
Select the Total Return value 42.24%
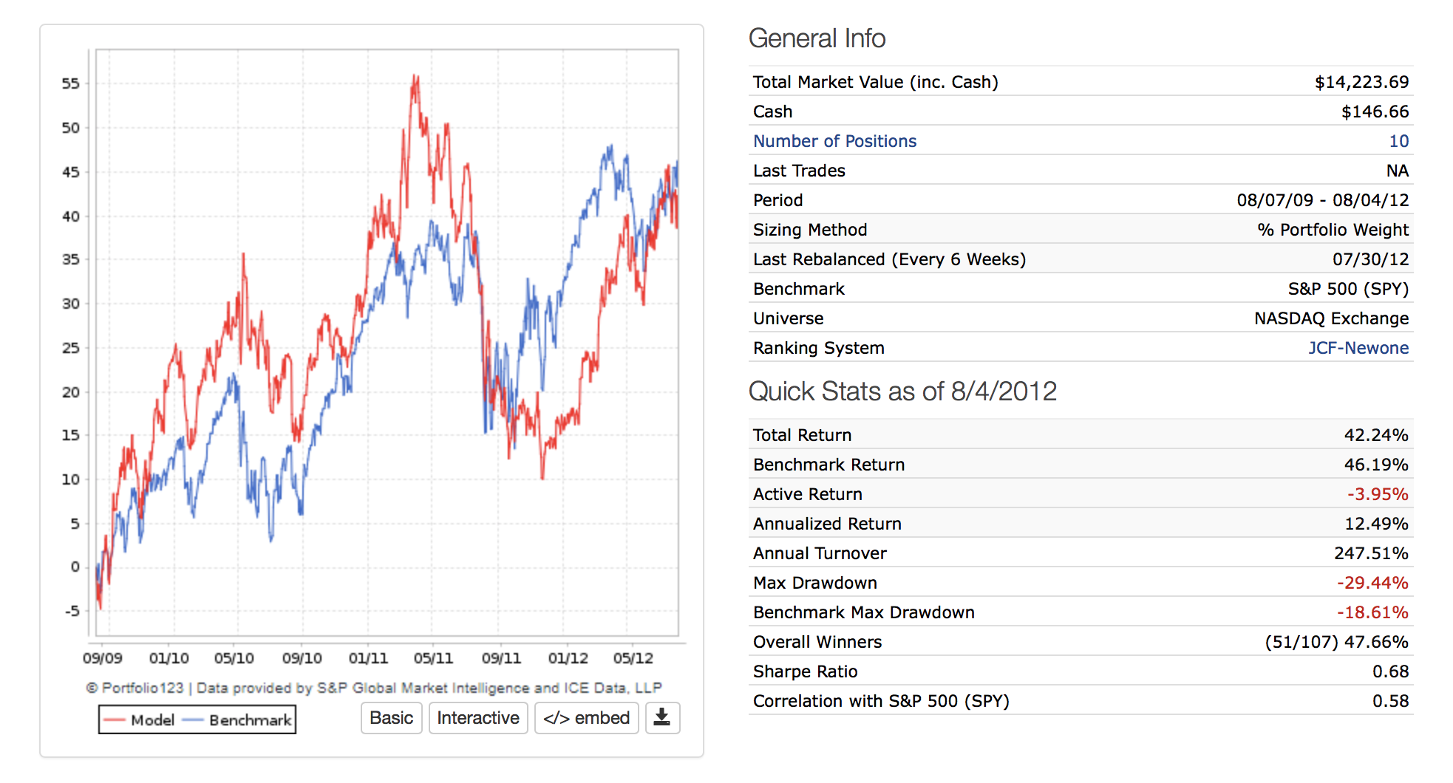click(1375, 435)
